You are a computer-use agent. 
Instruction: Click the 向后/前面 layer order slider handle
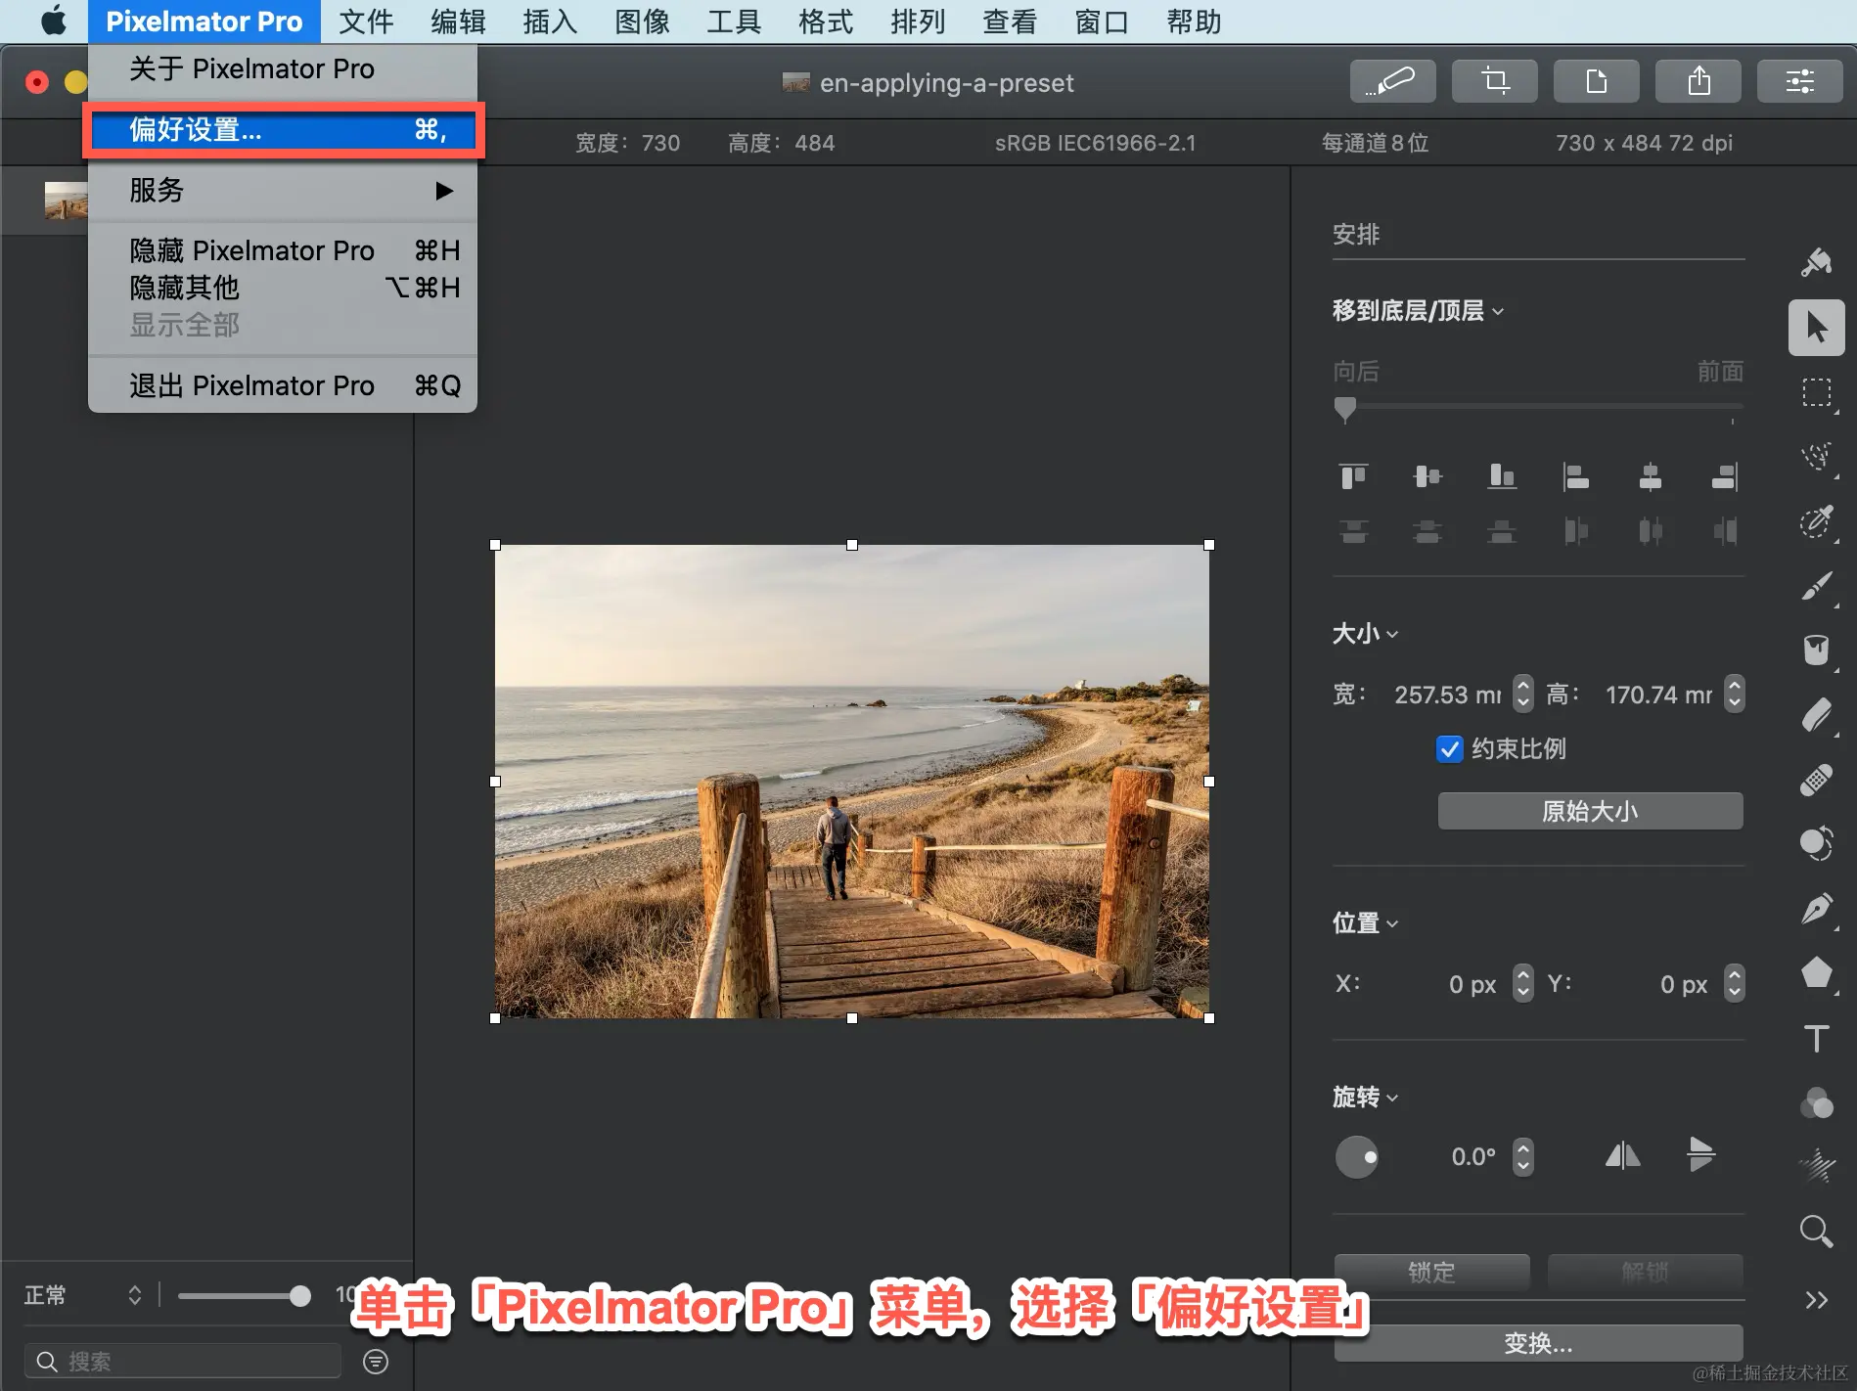point(1345,409)
